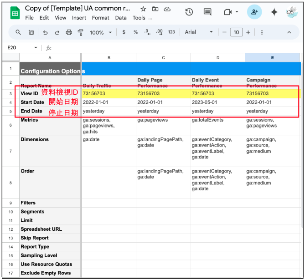
Task: Click the font size 10 field
Action: (x=236, y=32)
